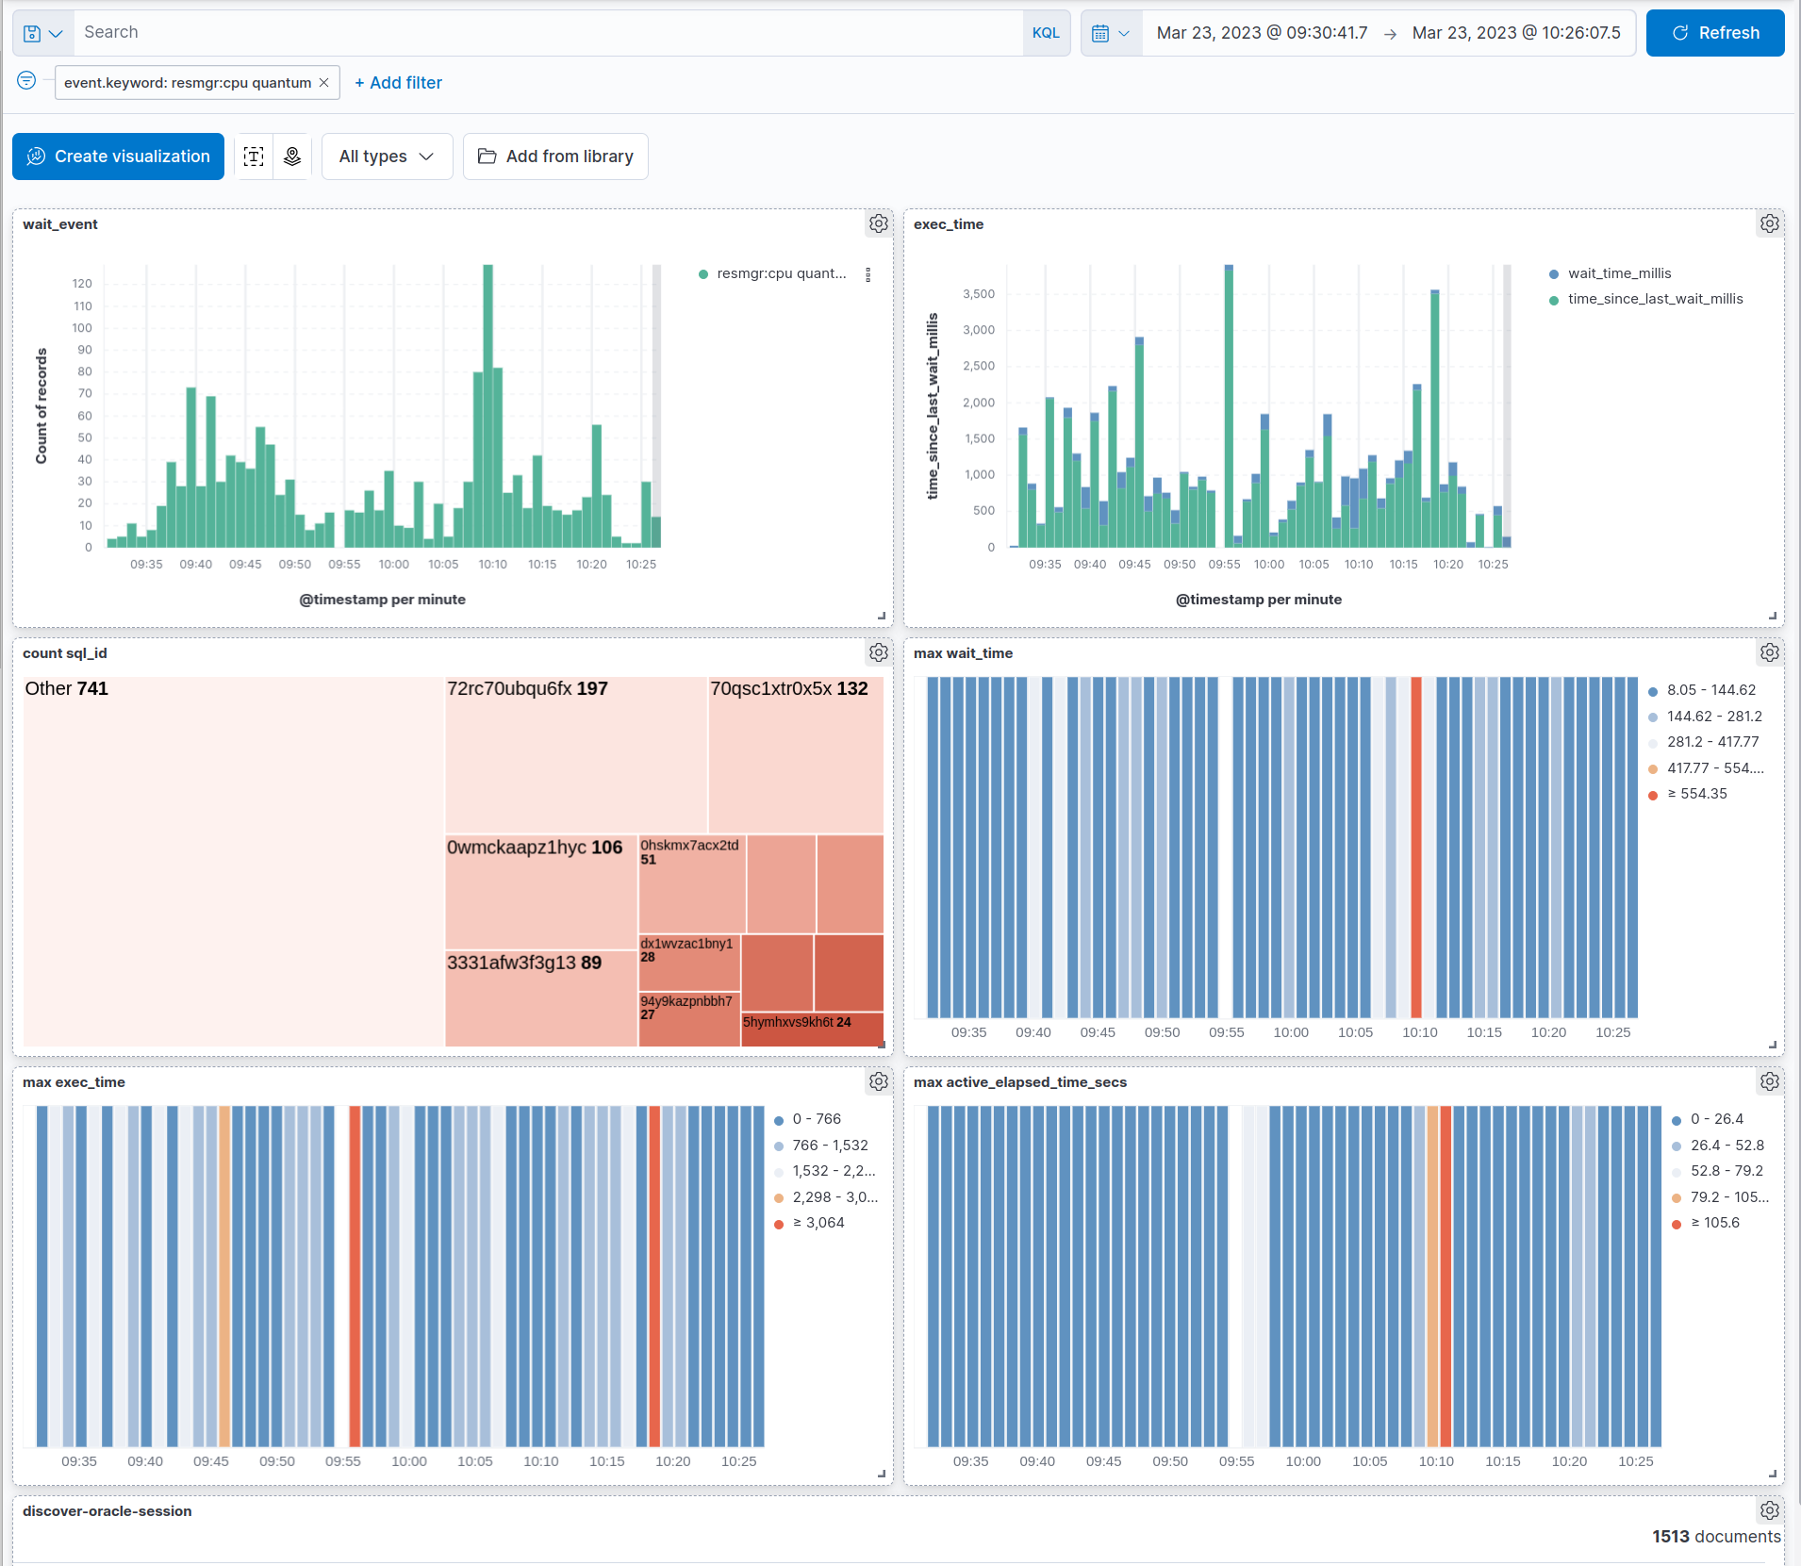Toggle time_since_last_wait_millis legend series

(x=1655, y=299)
